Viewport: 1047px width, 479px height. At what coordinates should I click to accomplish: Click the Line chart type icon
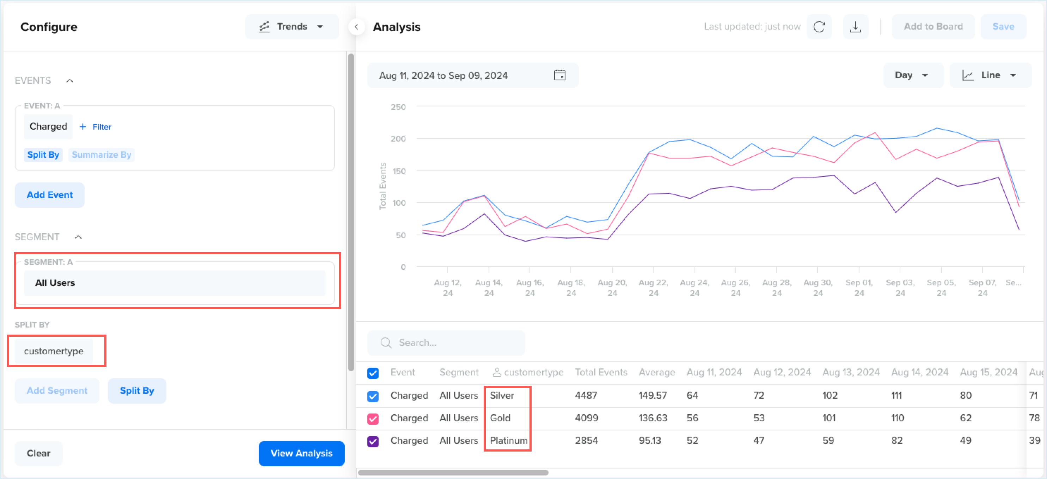pyautogui.click(x=968, y=75)
